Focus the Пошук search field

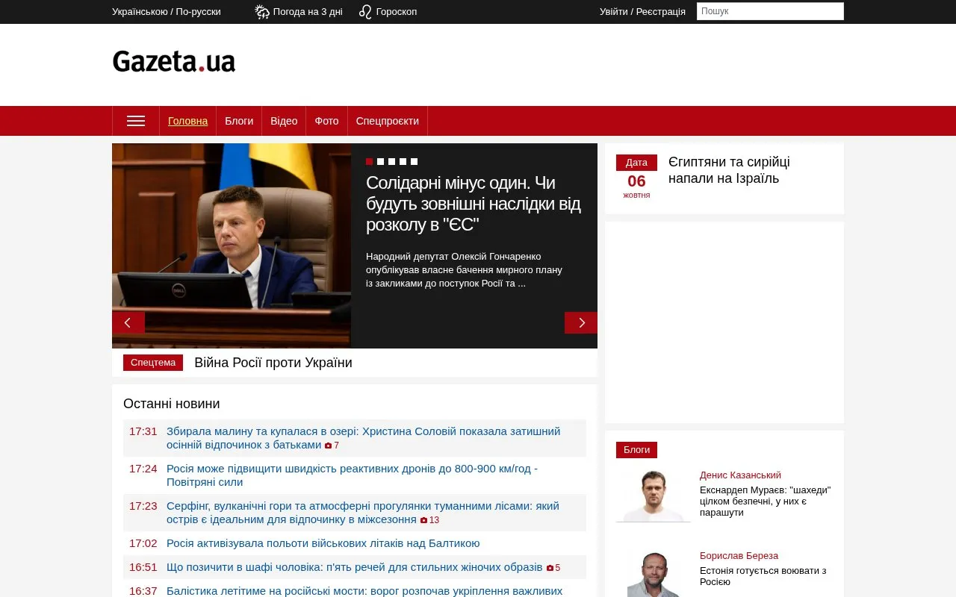point(770,11)
